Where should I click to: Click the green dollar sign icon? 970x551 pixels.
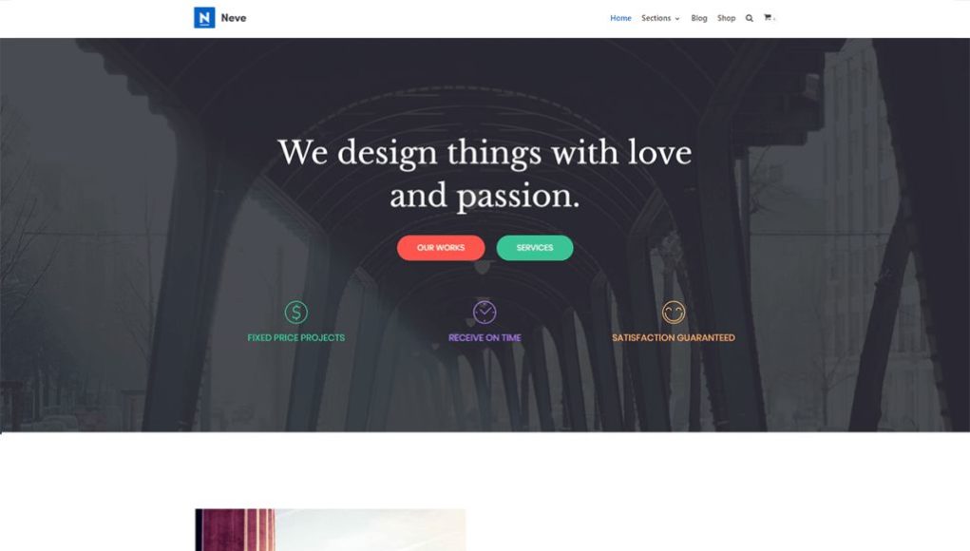pyautogui.click(x=296, y=313)
